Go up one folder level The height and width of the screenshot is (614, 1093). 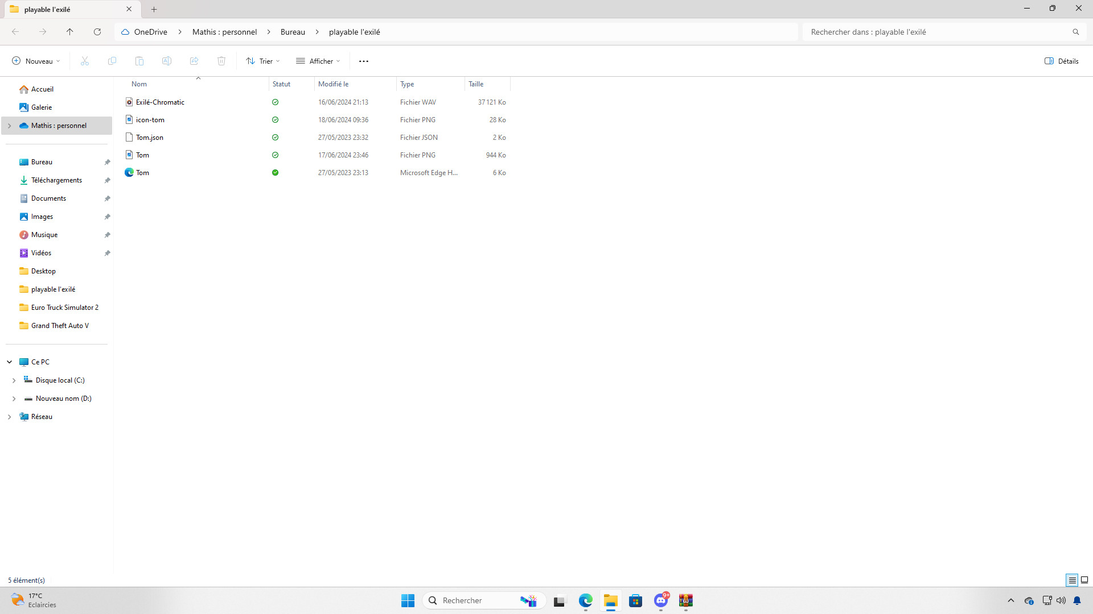(x=70, y=32)
